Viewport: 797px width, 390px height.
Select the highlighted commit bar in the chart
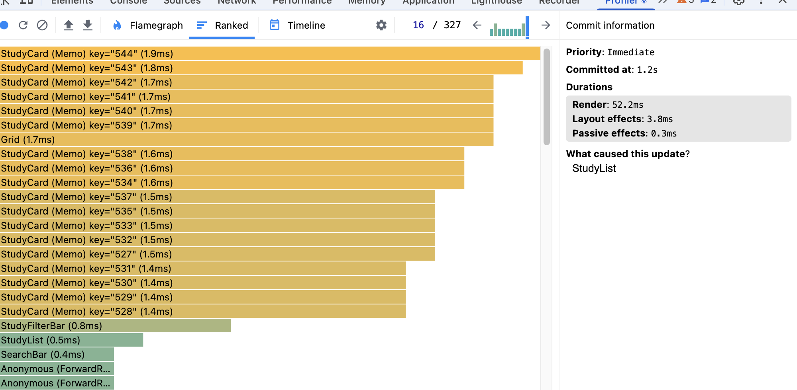pos(527,26)
